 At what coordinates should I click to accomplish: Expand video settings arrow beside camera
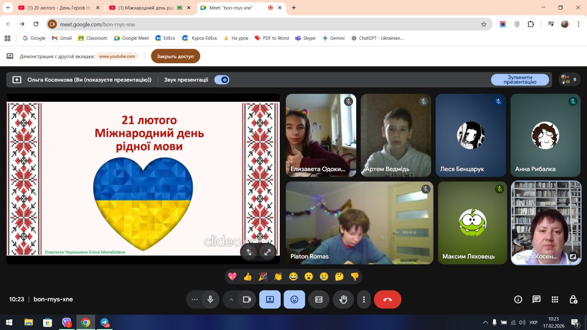(231, 299)
